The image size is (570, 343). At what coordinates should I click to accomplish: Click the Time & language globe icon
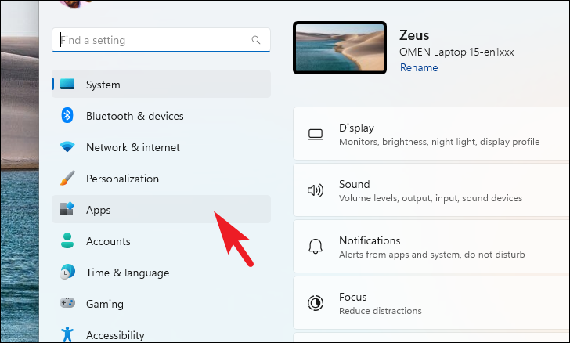(67, 272)
